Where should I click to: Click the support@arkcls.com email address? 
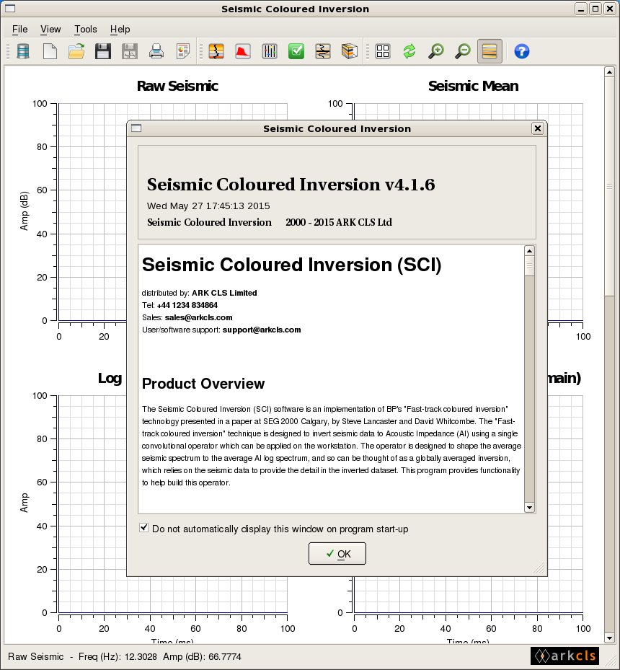click(262, 330)
